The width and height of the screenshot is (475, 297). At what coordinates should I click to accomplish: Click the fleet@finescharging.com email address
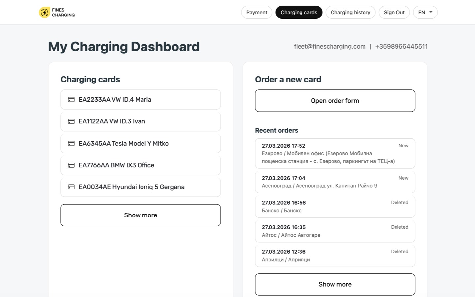[x=330, y=46]
